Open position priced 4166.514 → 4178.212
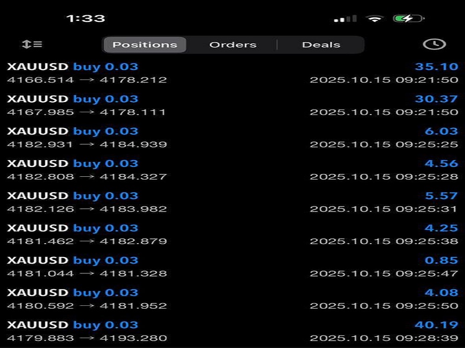465x348 pixels. coord(87,80)
